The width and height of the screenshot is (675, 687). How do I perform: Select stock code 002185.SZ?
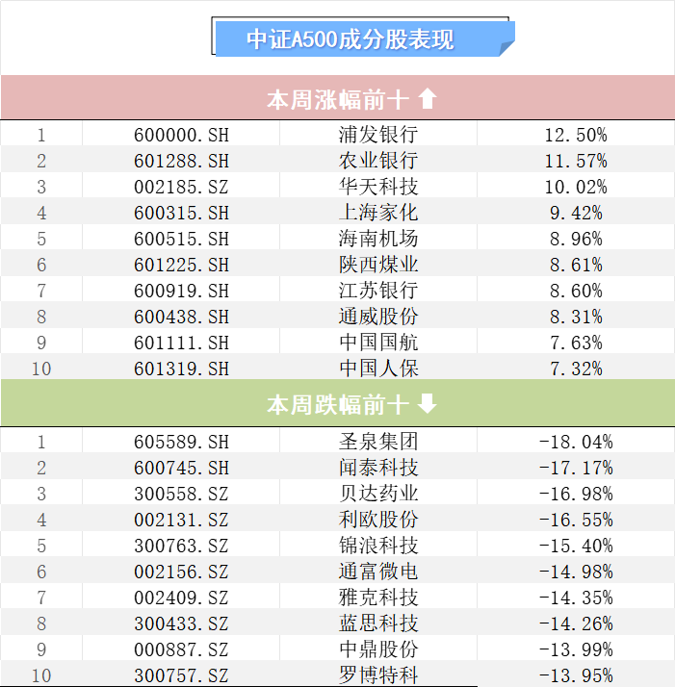[181, 187]
